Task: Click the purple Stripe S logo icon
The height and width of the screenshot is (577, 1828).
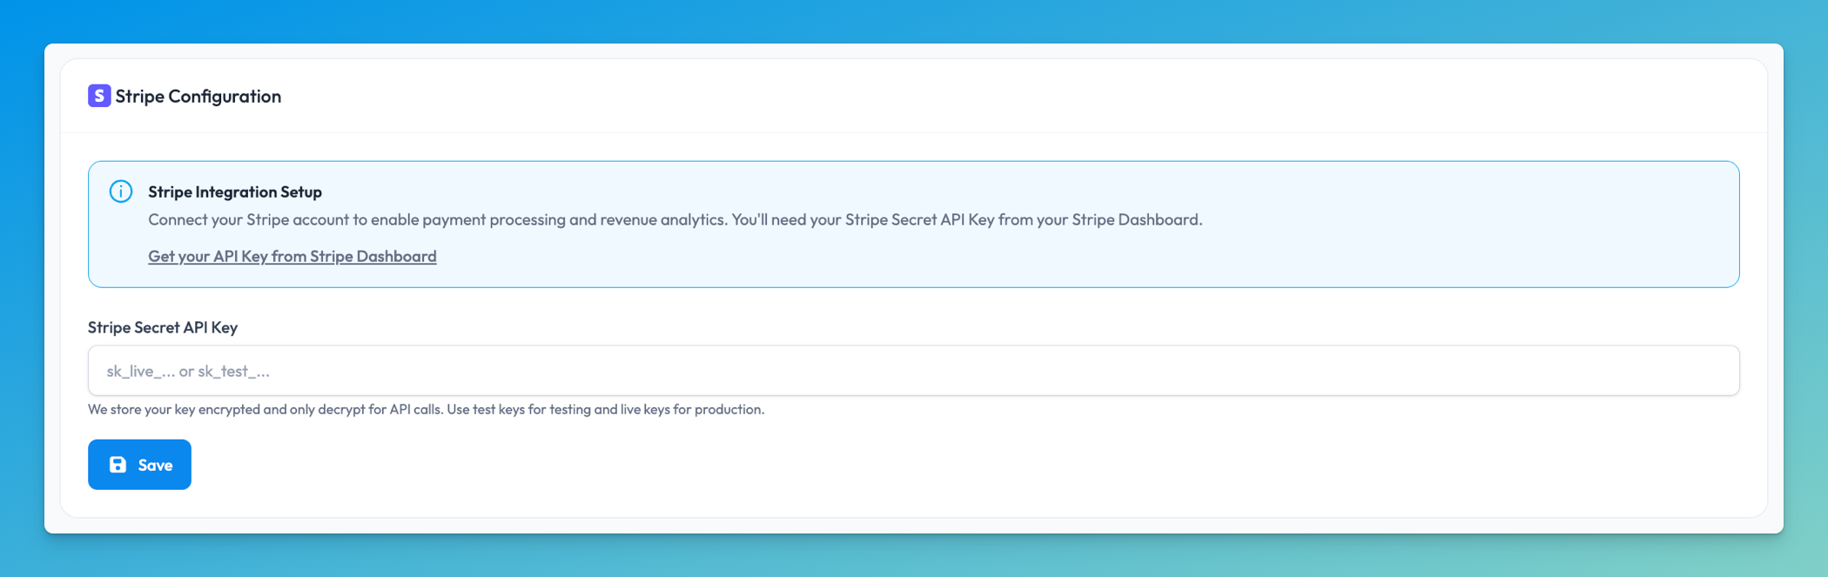Action: [99, 96]
